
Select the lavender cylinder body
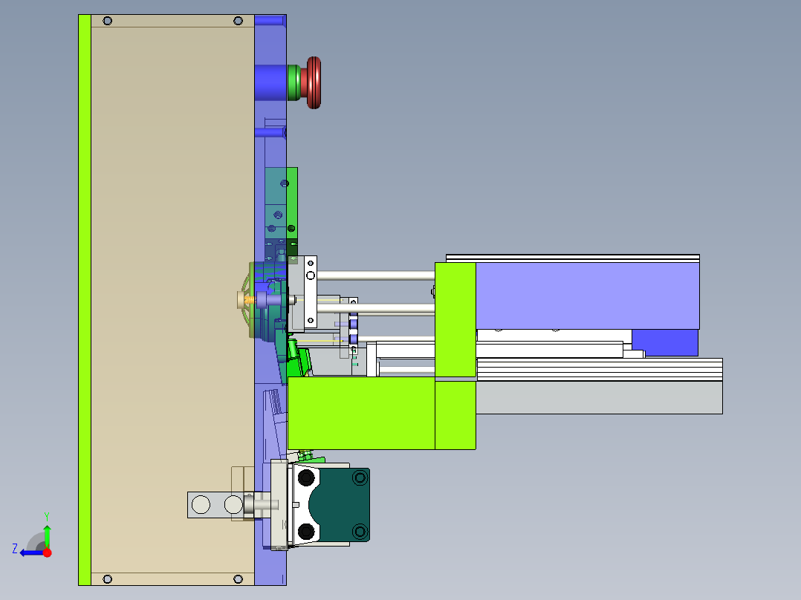588,296
